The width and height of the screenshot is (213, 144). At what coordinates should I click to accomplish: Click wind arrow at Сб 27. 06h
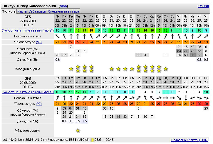[105, 98]
